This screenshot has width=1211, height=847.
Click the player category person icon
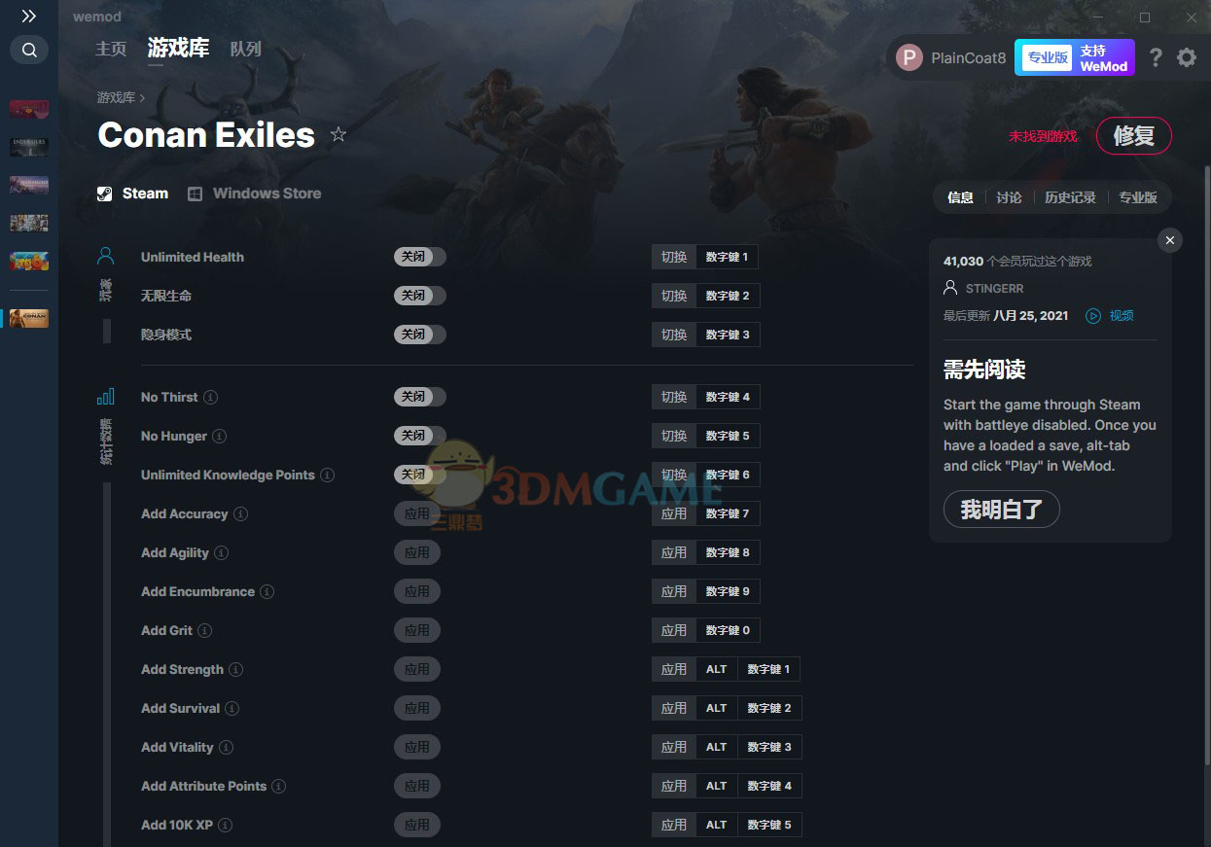(106, 256)
